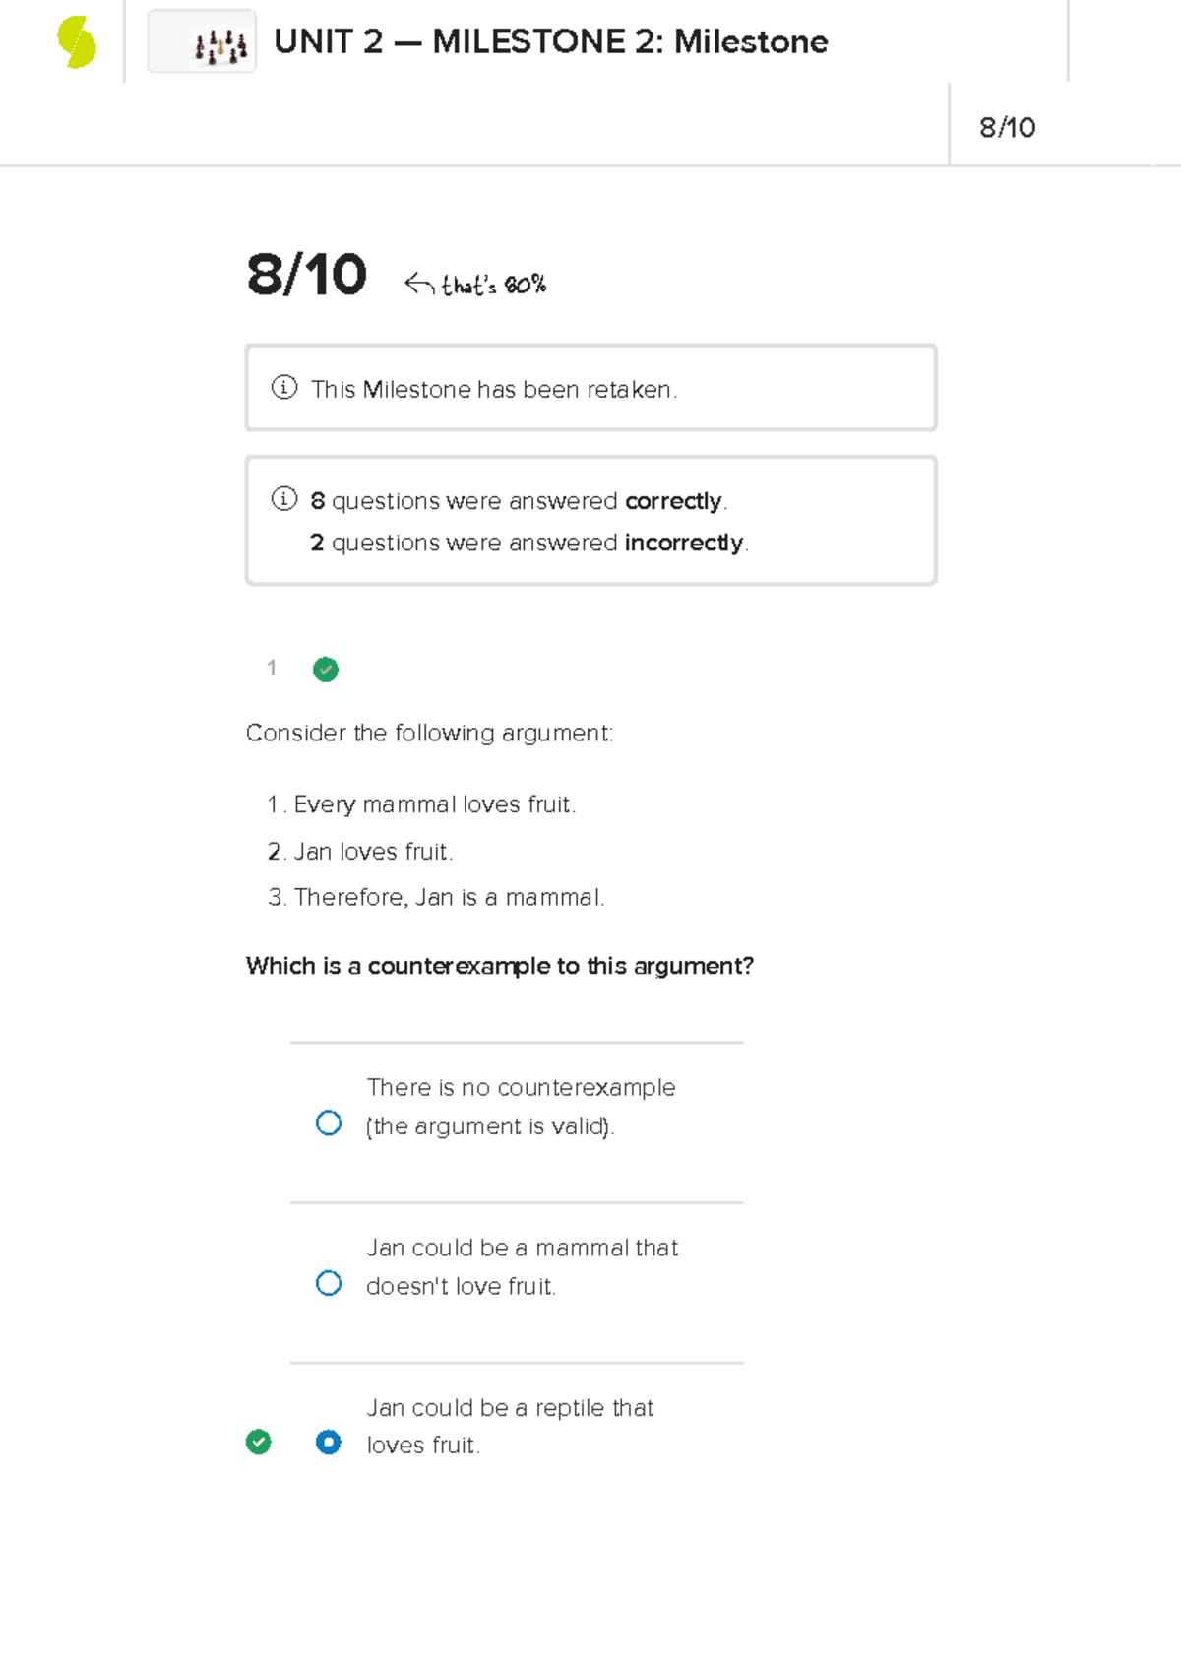1181x1672 pixels.
Task: Click "doesn't love fruit" answer text
Action: tap(461, 1286)
